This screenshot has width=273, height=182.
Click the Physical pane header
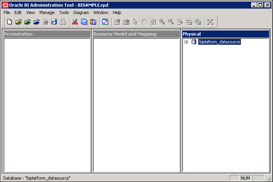coord(226,34)
